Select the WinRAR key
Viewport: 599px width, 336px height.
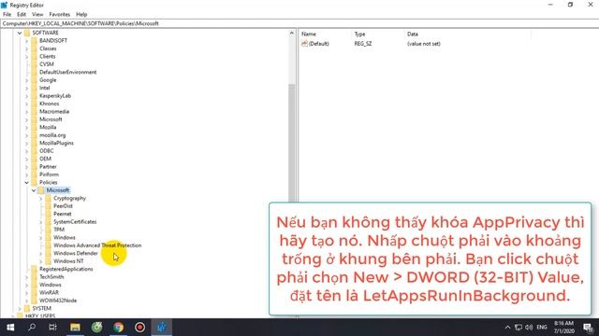pyautogui.click(x=49, y=293)
